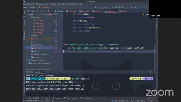Click the Git push arrow icon
This screenshot has width=181, height=102.
(142, 7)
